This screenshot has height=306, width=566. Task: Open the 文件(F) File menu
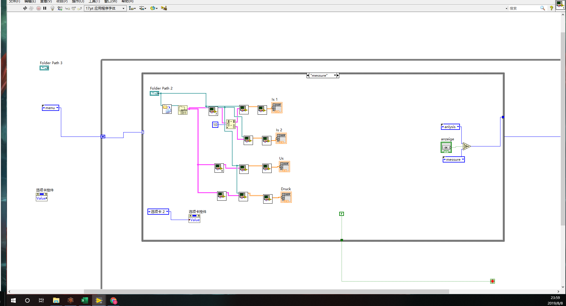pyautogui.click(x=15, y=1)
